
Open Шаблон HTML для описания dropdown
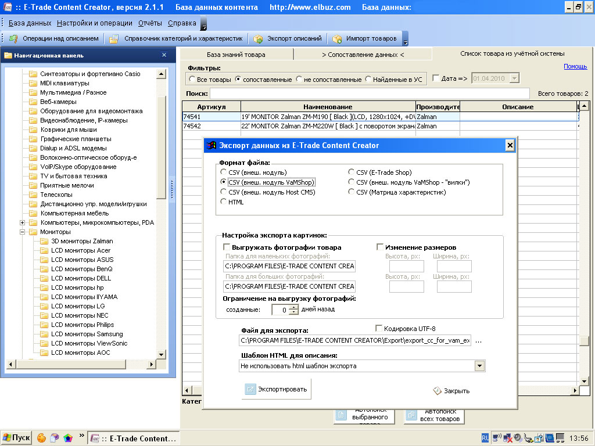pos(479,366)
